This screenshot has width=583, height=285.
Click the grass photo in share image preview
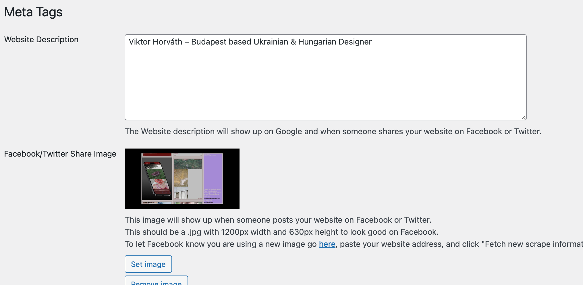(x=188, y=164)
